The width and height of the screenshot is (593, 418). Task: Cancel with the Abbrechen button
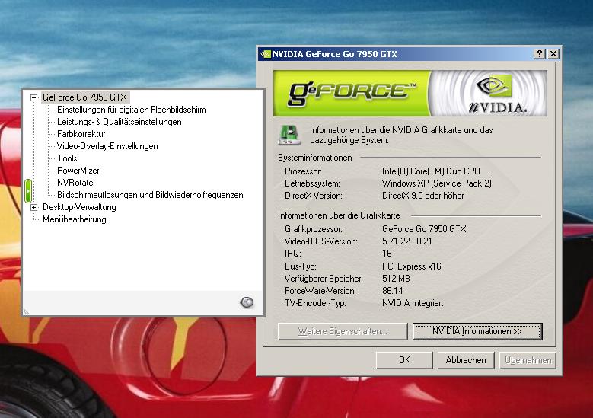466,360
